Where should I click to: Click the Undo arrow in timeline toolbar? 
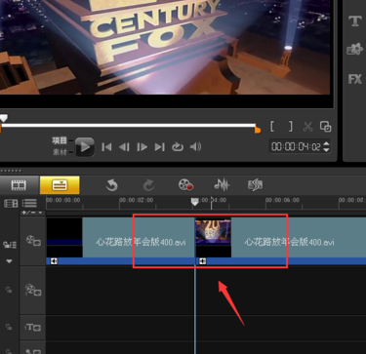point(111,185)
